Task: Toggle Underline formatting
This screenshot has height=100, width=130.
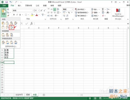Action: [20, 15]
